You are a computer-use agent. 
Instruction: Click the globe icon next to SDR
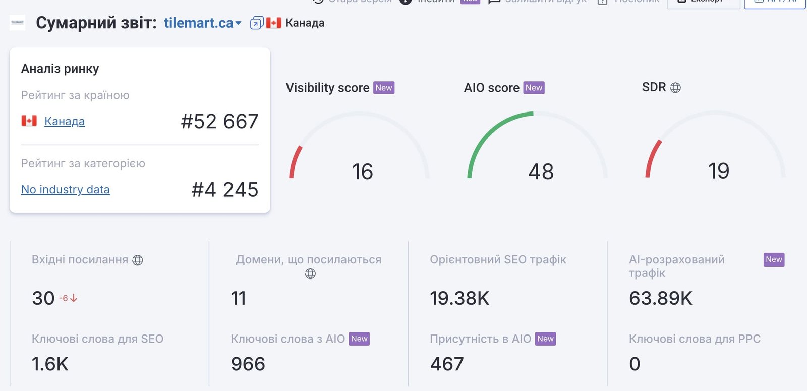[x=675, y=88]
